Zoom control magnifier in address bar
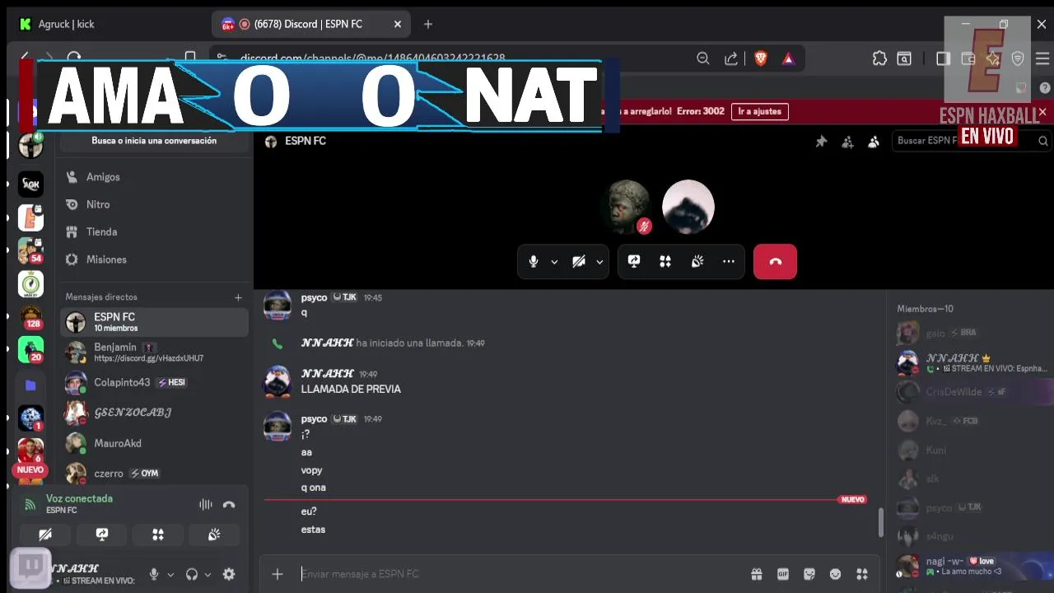Image resolution: width=1054 pixels, height=593 pixels. (702, 58)
